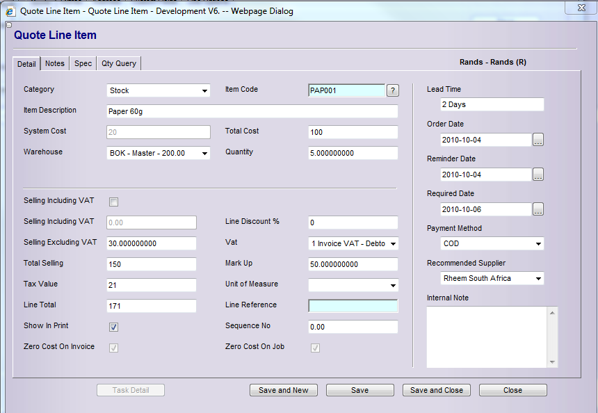Enable the Selling Including VAT checkbox

pos(114,202)
